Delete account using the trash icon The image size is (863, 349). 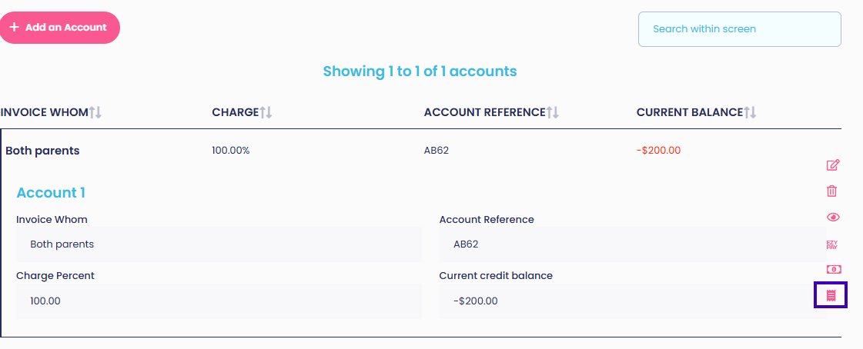point(831,191)
